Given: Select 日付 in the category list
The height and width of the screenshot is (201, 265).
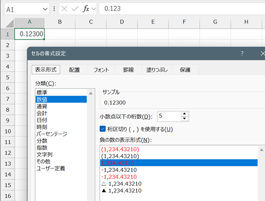Looking at the screenshot, I should point(61,120).
